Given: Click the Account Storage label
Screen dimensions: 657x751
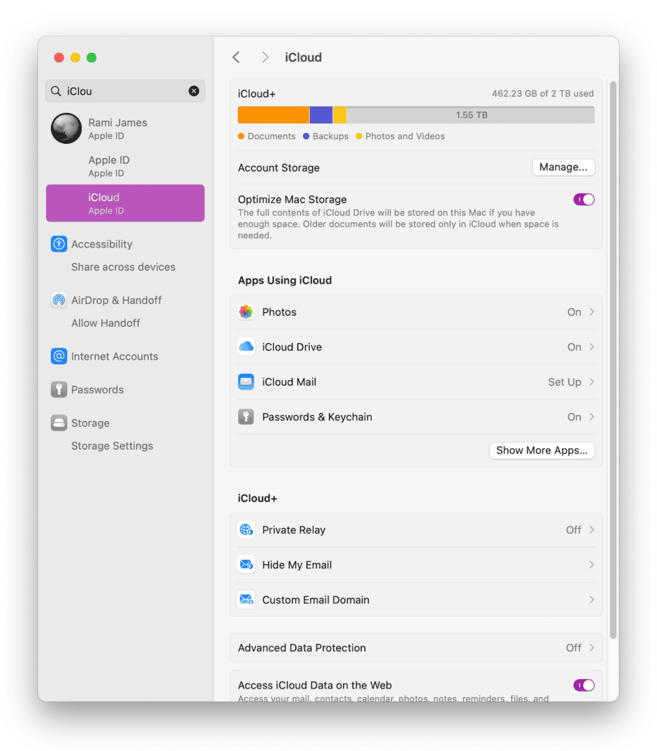Looking at the screenshot, I should click(x=279, y=168).
